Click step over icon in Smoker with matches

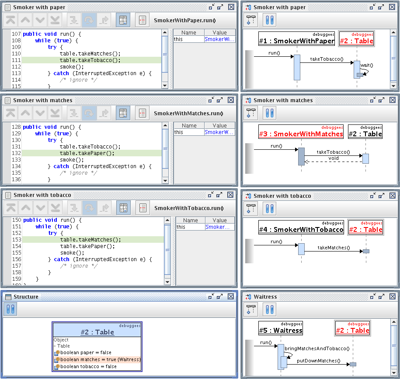point(89,113)
